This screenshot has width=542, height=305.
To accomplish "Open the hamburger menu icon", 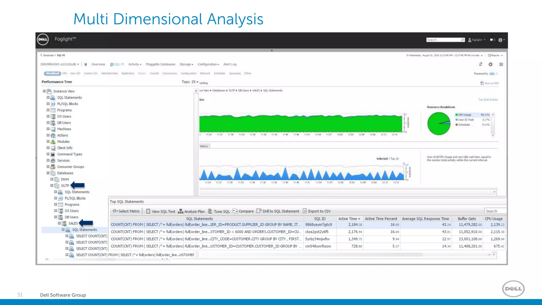I will tap(501, 64).
